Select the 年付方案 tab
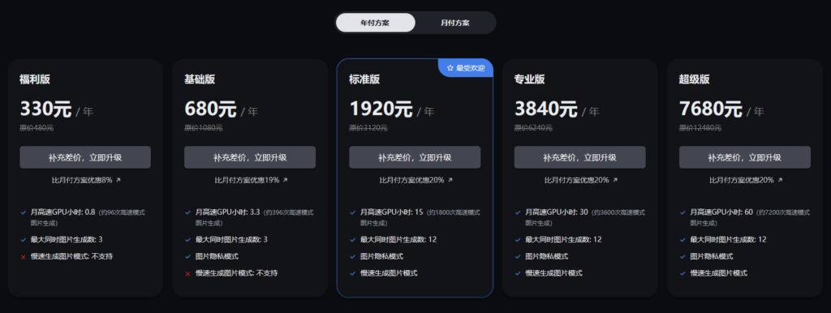 [375, 23]
